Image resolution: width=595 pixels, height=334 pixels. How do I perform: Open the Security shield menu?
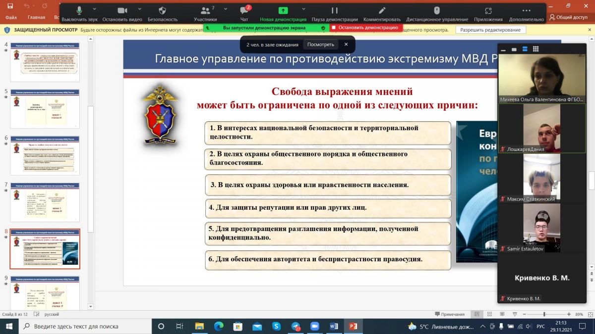point(162,14)
